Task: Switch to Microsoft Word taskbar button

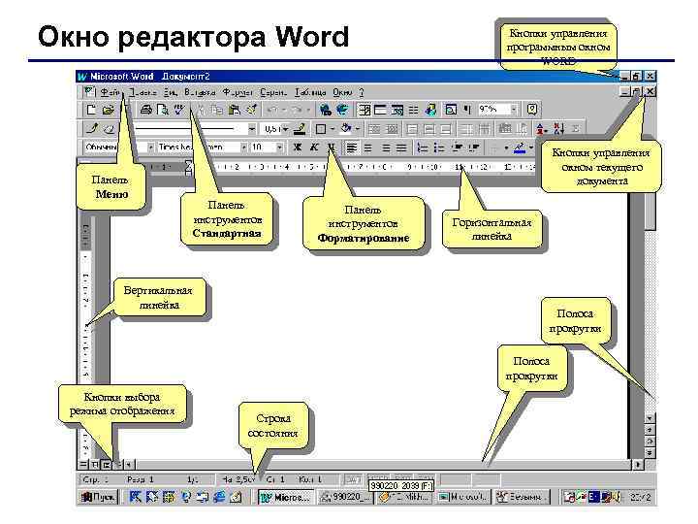Action: 286,497
